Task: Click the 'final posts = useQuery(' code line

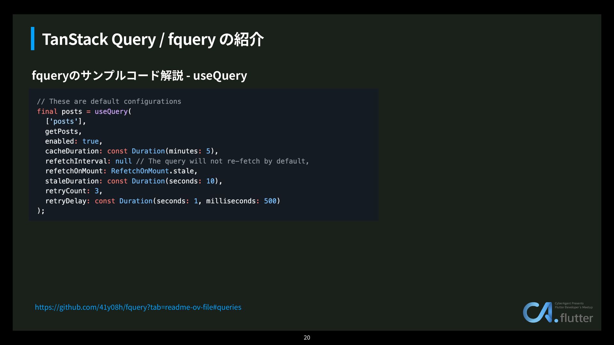Action: tap(84, 111)
